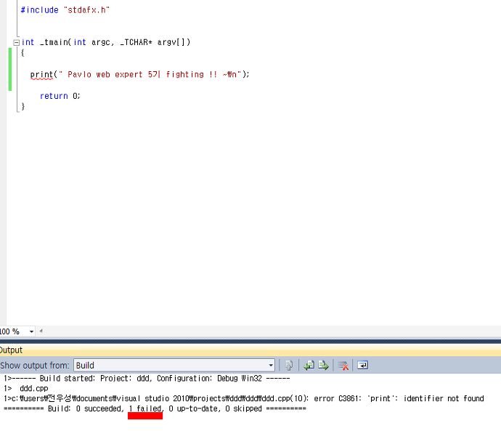Toggle word wrap in Output window
The image size is (501, 439).
(362, 365)
